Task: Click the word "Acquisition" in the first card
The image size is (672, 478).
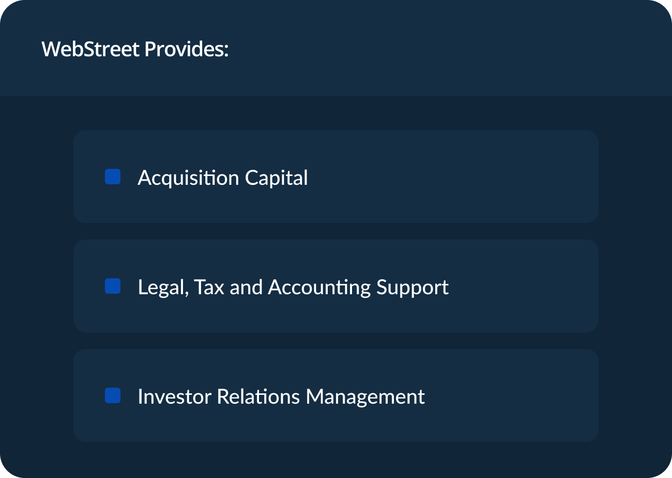Action: pyautogui.click(x=188, y=178)
